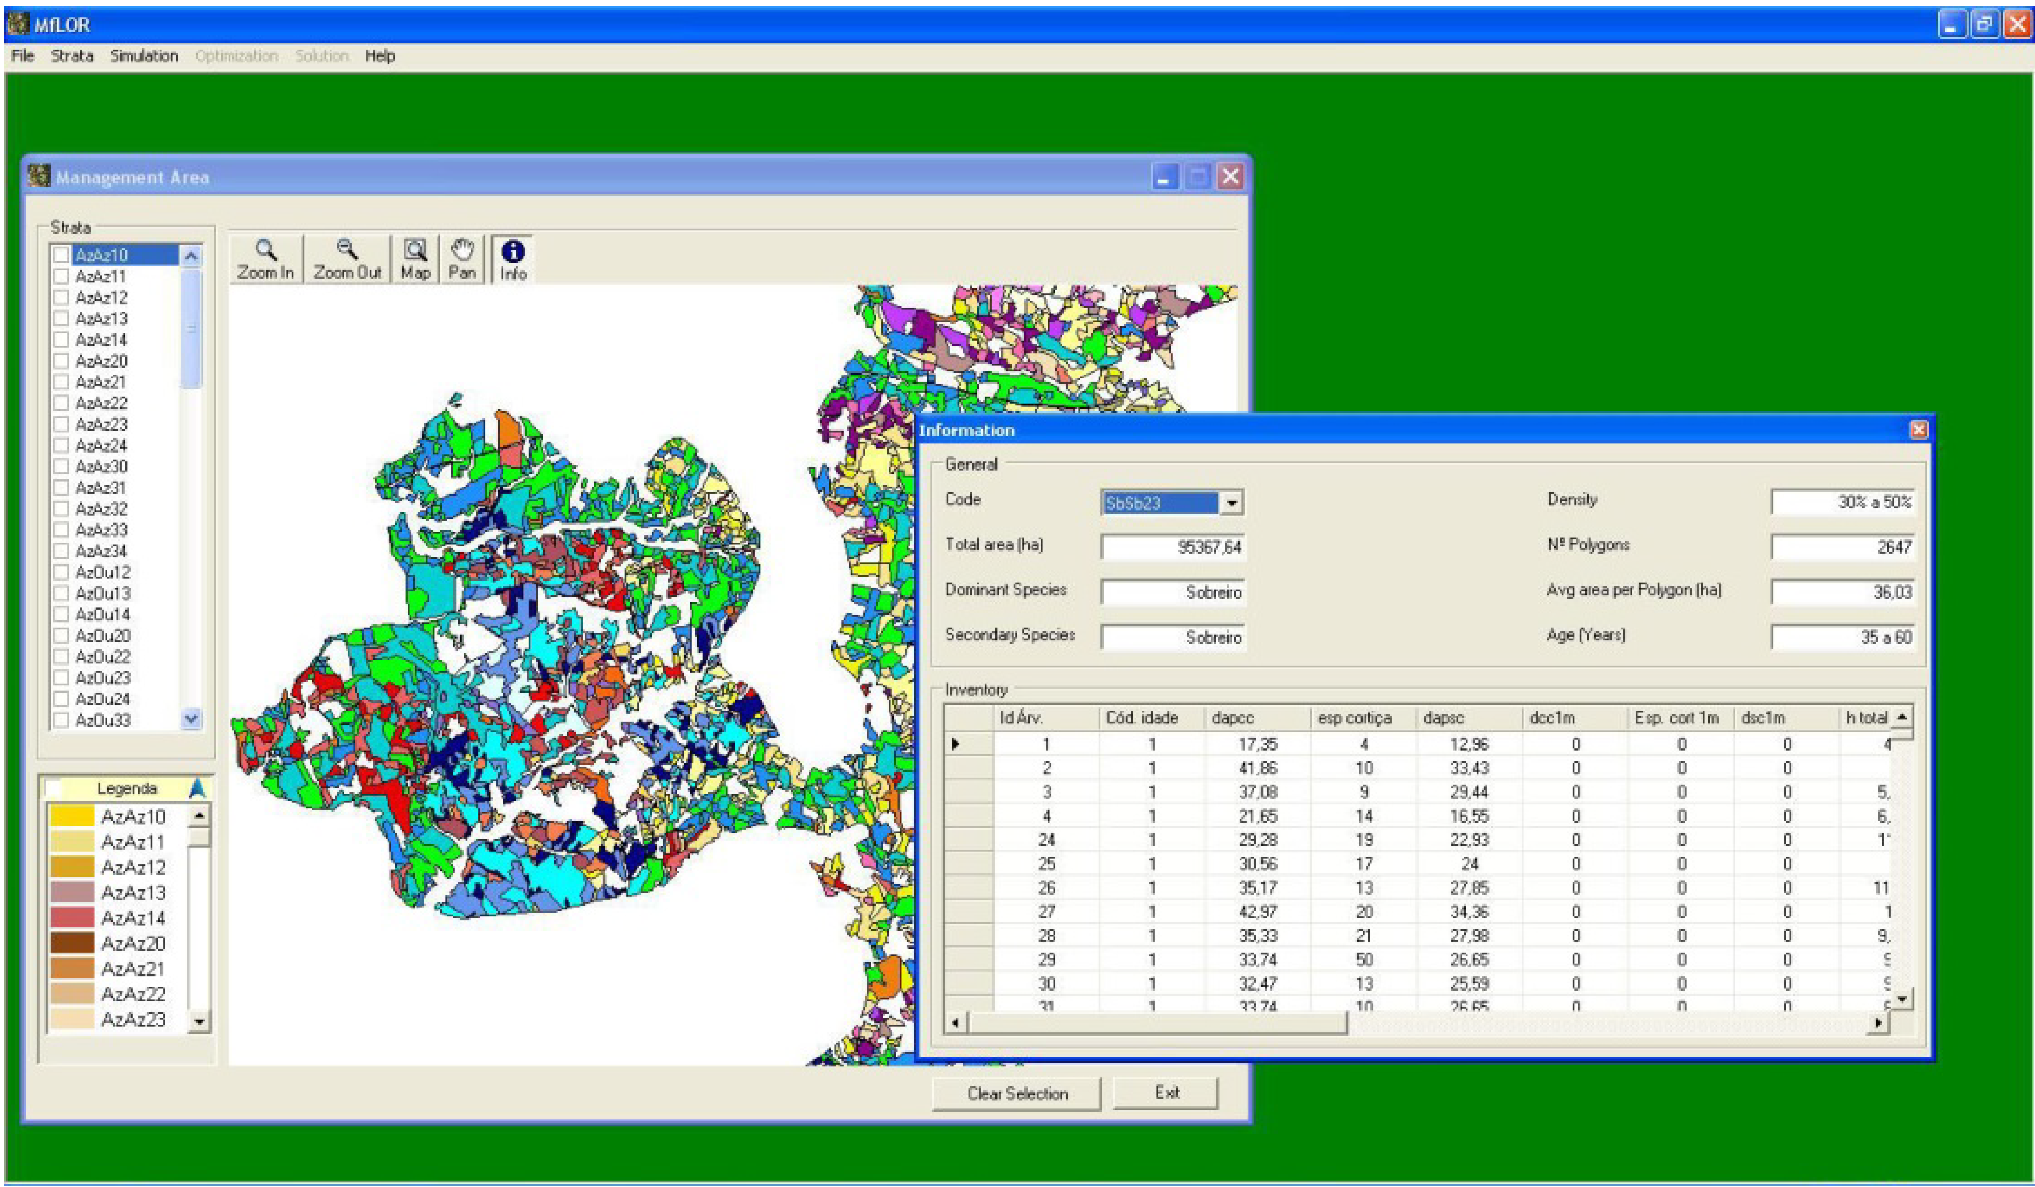Click the Exit button

[1166, 1093]
